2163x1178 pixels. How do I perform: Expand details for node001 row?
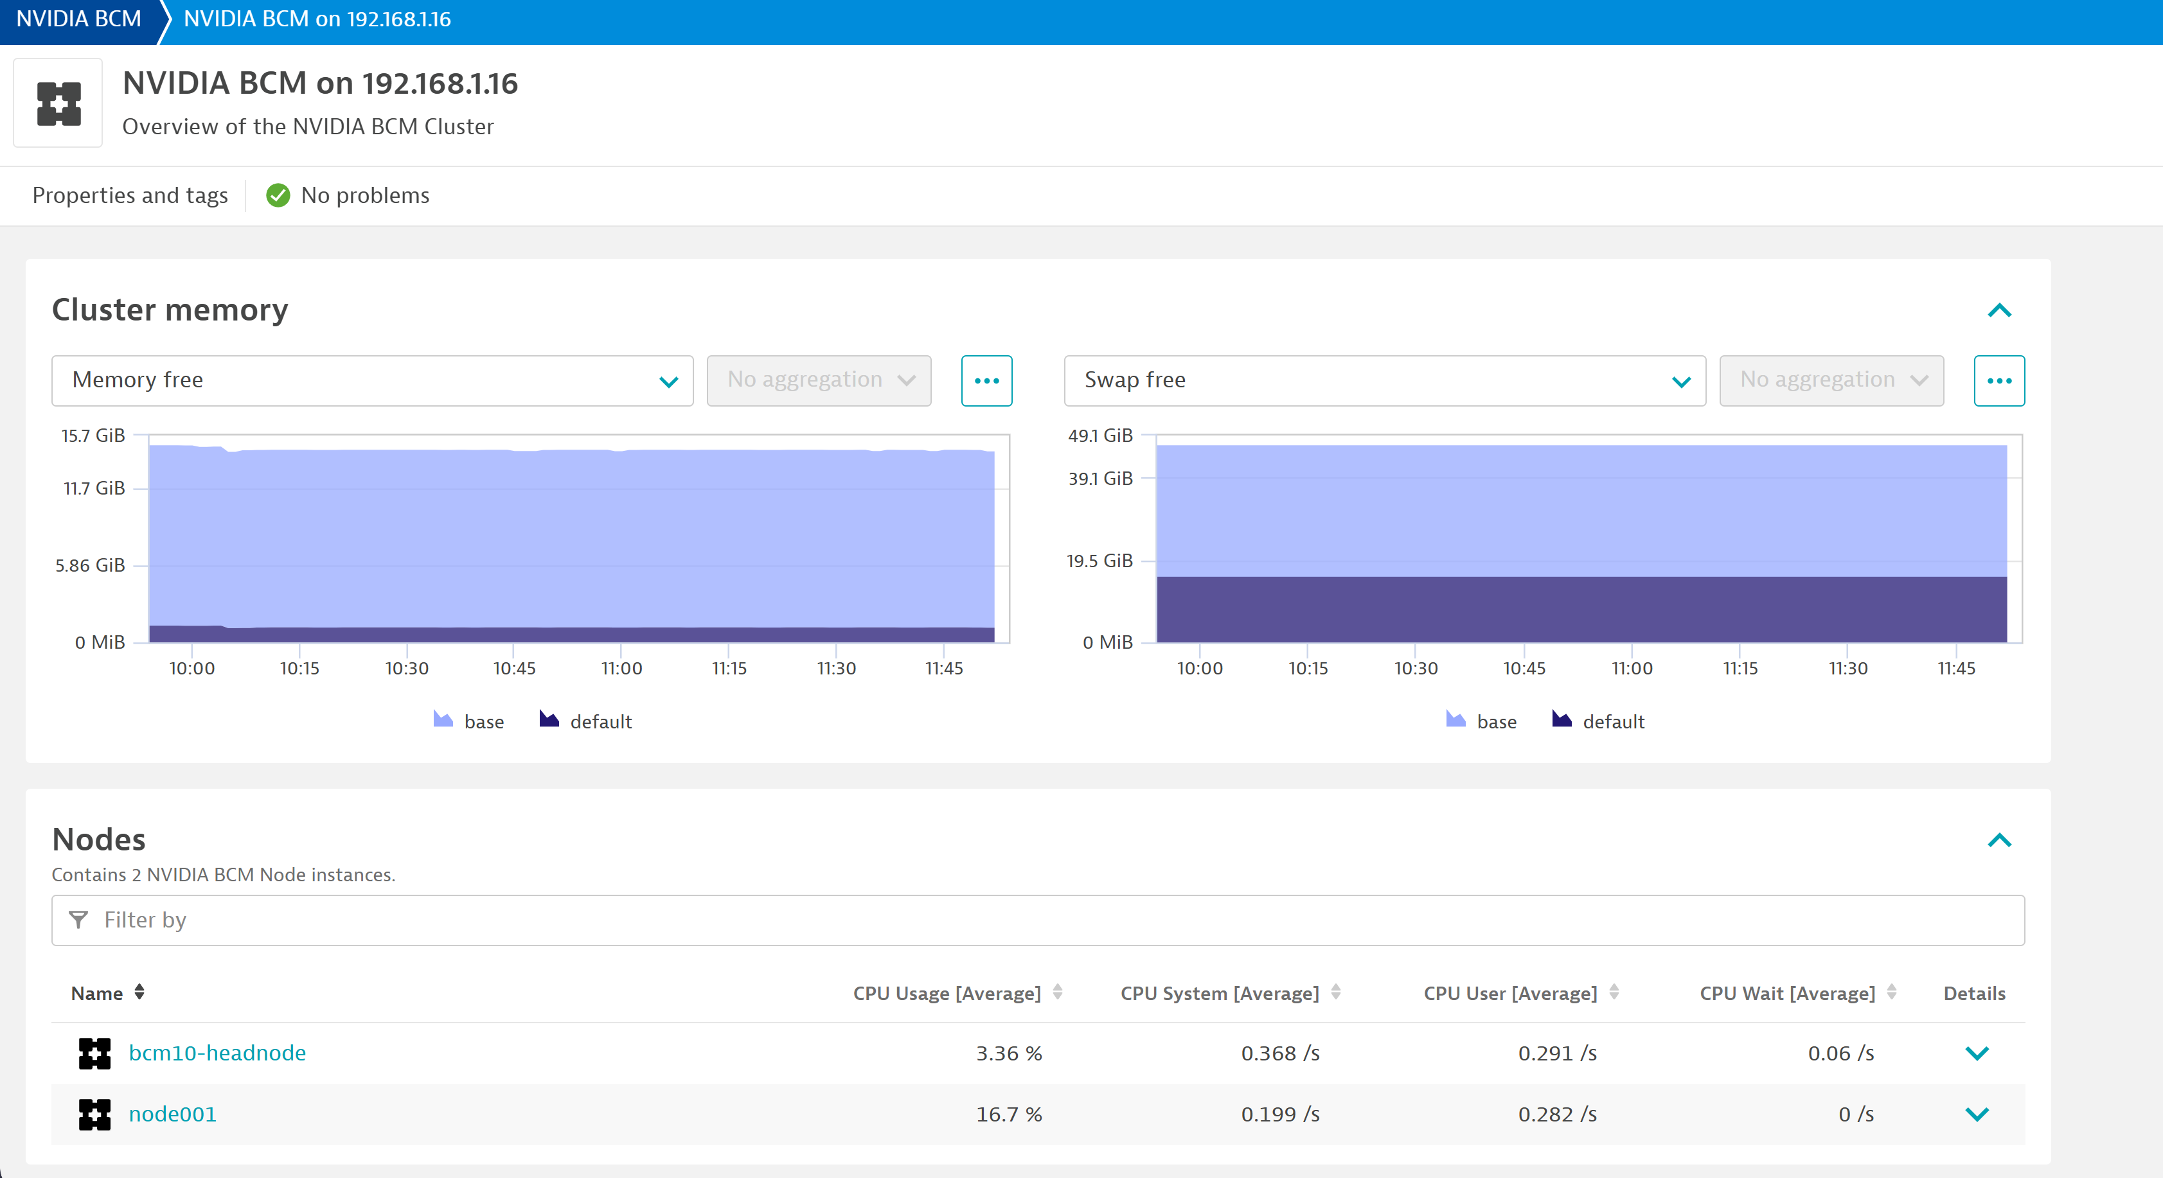click(x=1977, y=1115)
